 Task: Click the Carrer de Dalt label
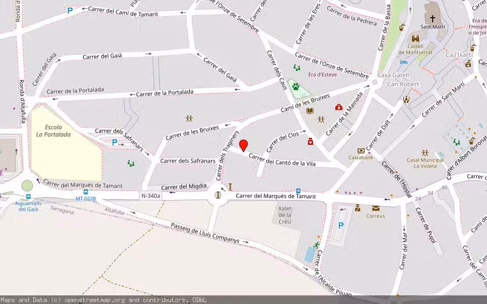click(377, 136)
